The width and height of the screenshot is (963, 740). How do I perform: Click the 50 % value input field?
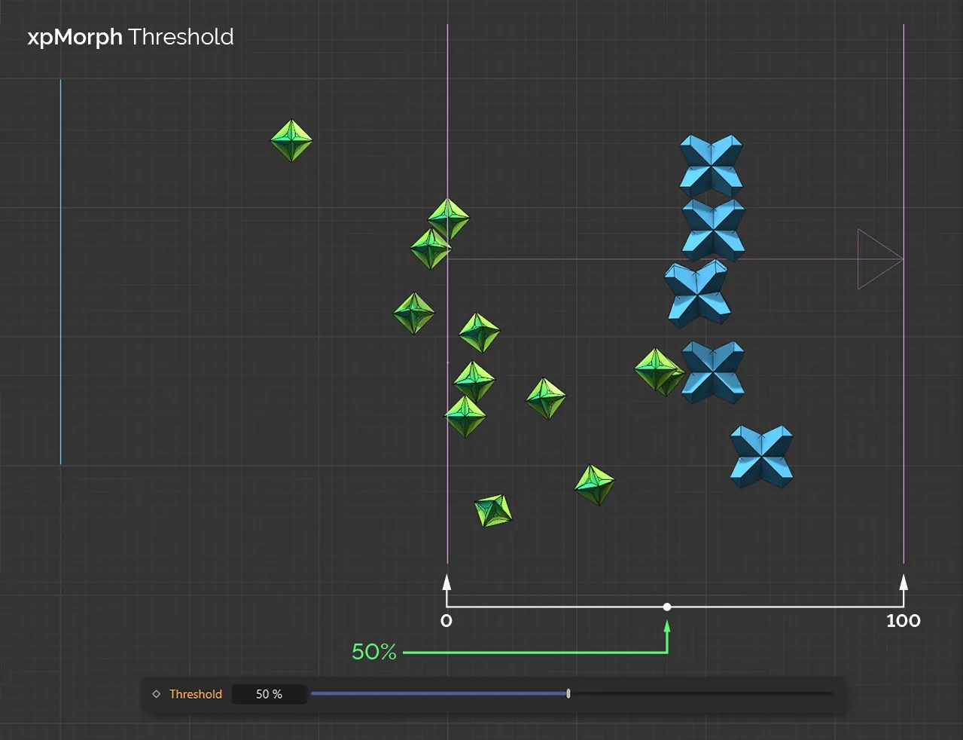click(x=269, y=694)
